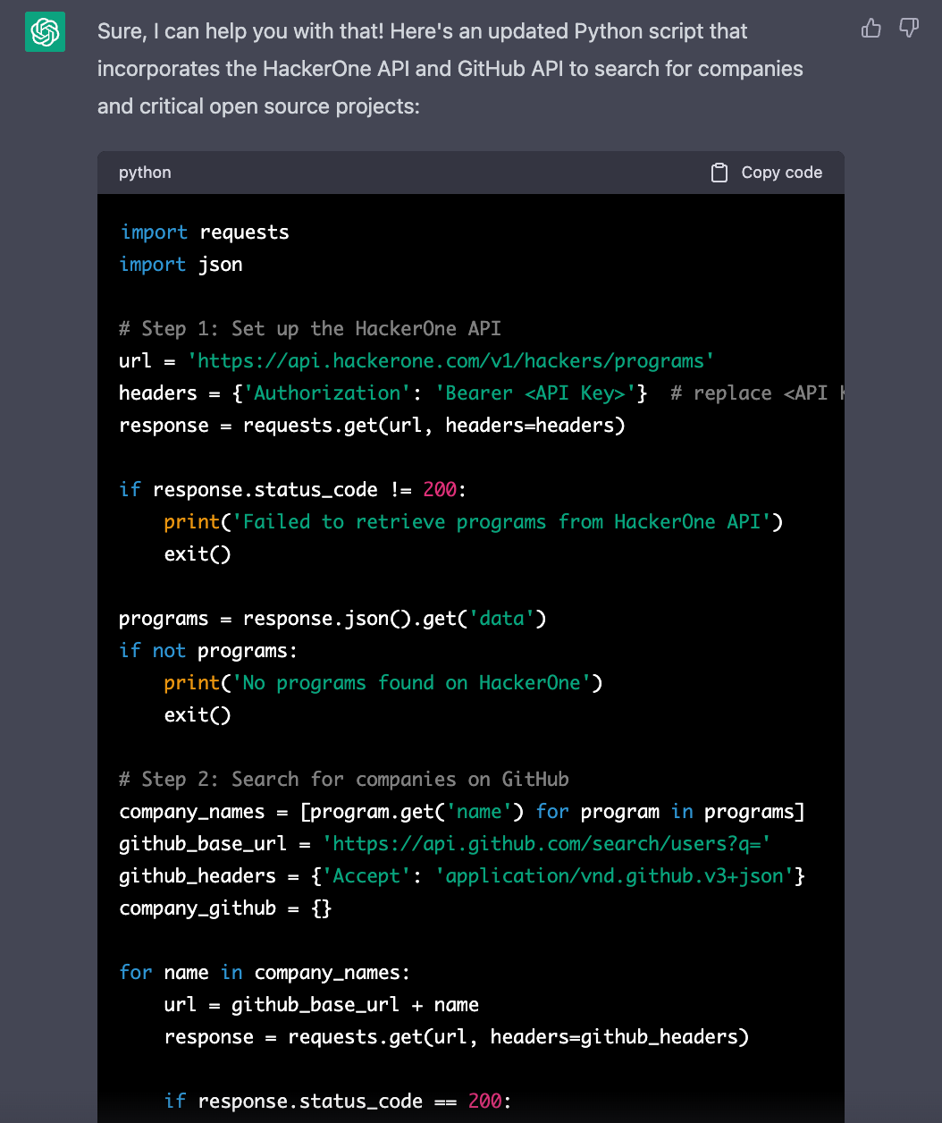Click the 'status_code == 200' line

point(338,1102)
